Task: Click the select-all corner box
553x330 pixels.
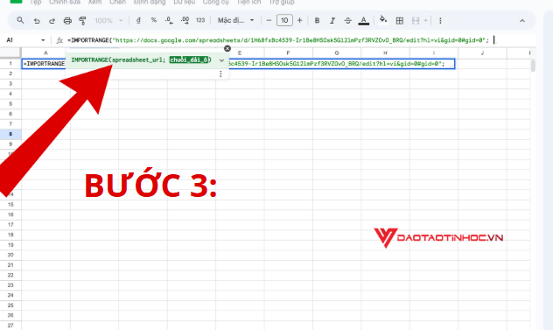Action: (10, 53)
